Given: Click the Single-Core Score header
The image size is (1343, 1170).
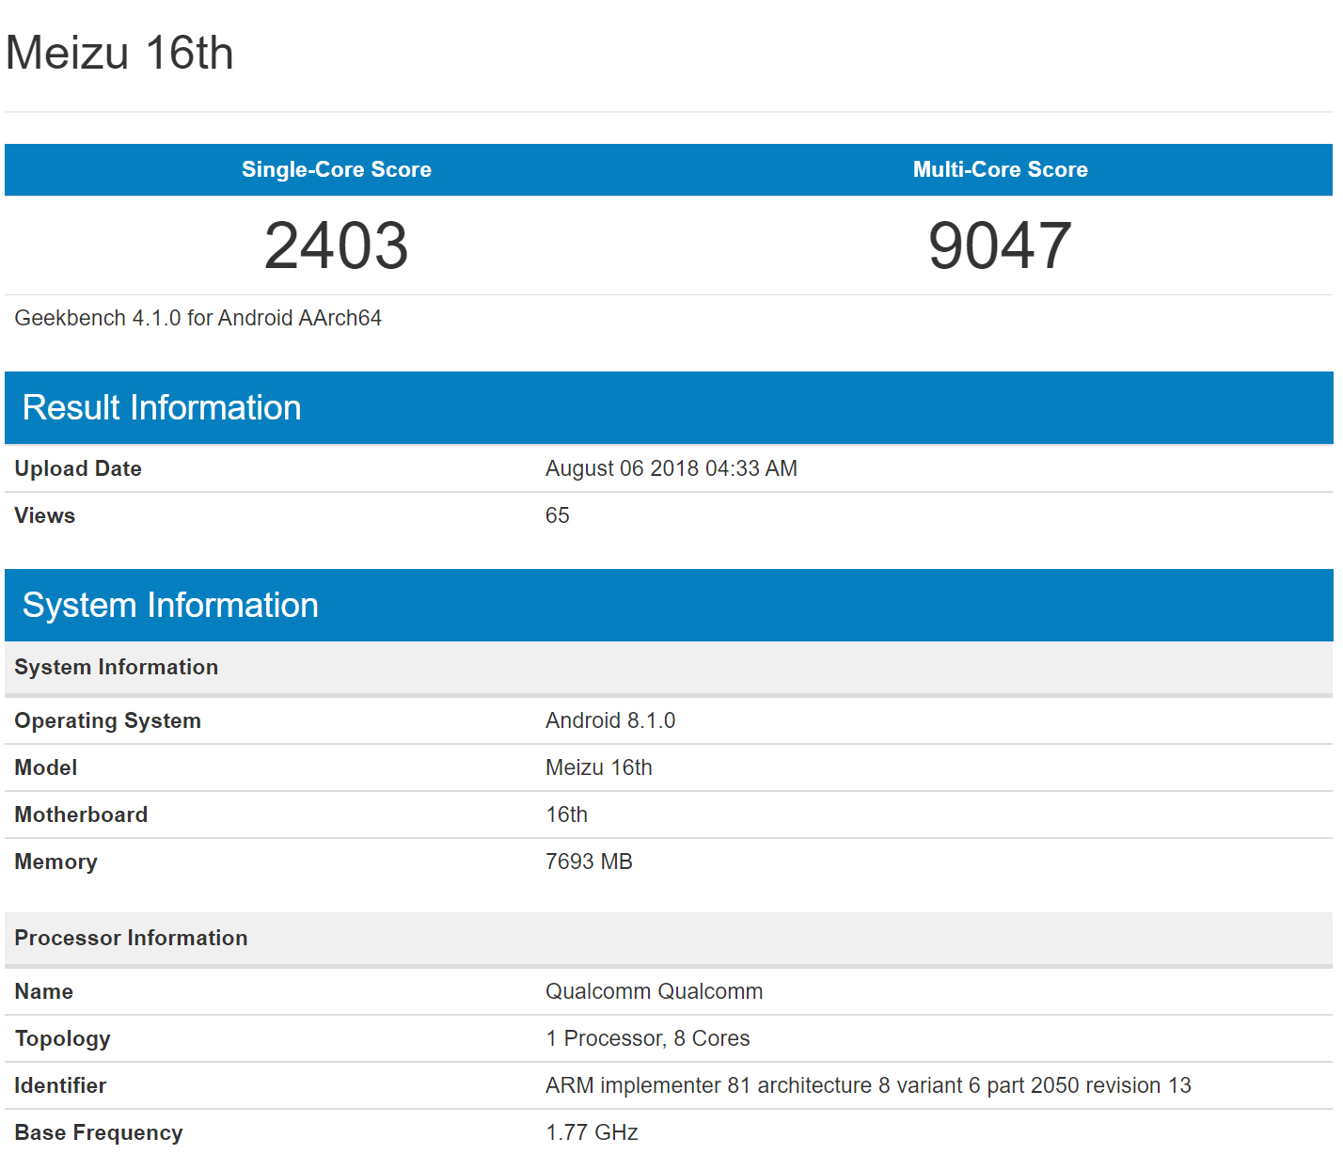Looking at the screenshot, I should pos(336,169).
